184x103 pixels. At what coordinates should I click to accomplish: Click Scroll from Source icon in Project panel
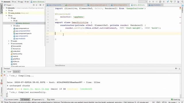34,5
